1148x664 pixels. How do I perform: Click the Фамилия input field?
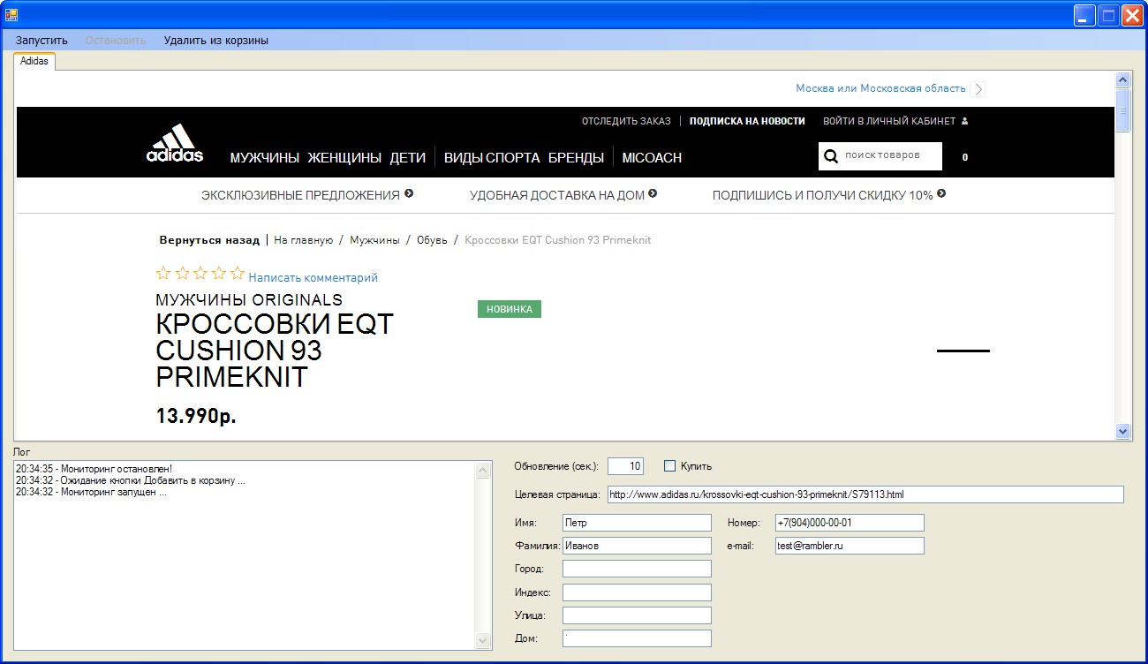click(637, 546)
